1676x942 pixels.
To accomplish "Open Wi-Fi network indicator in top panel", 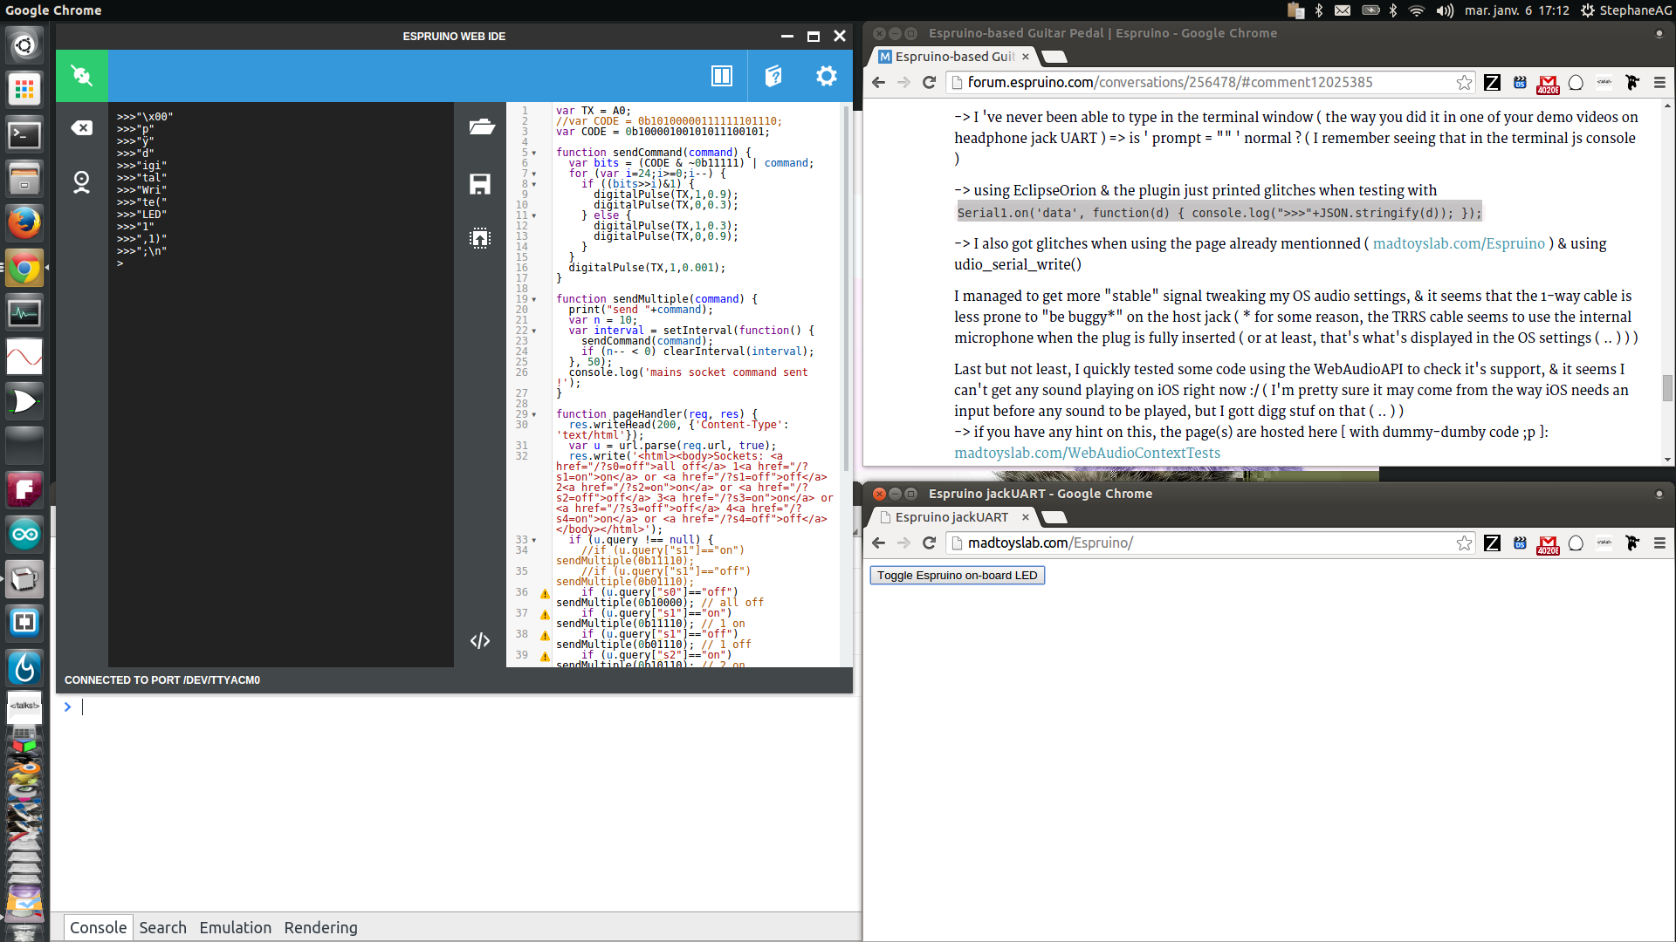I will (x=1417, y=10).
